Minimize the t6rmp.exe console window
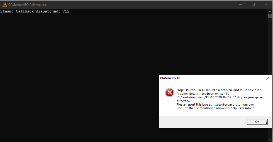This screenshot has width=273, height=142. coord(241,4)
